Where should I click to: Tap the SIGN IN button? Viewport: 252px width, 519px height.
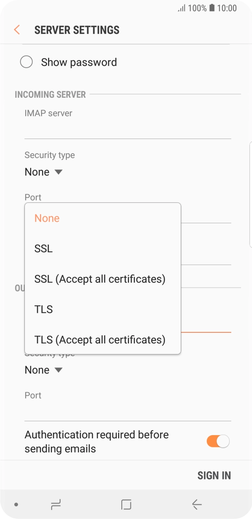(x=214, y=475)
